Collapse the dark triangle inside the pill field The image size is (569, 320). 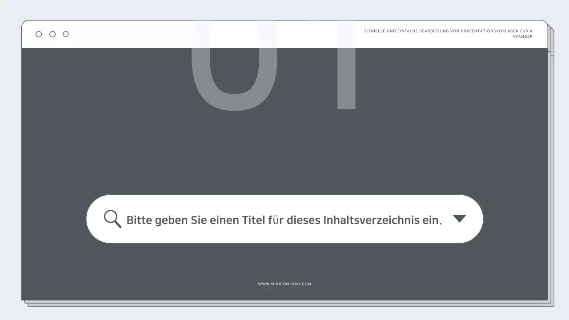460,218
